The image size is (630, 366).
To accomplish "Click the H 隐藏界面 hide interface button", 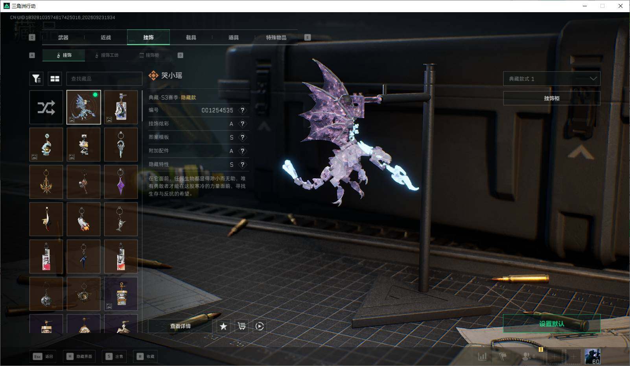I will click(79, 357).
